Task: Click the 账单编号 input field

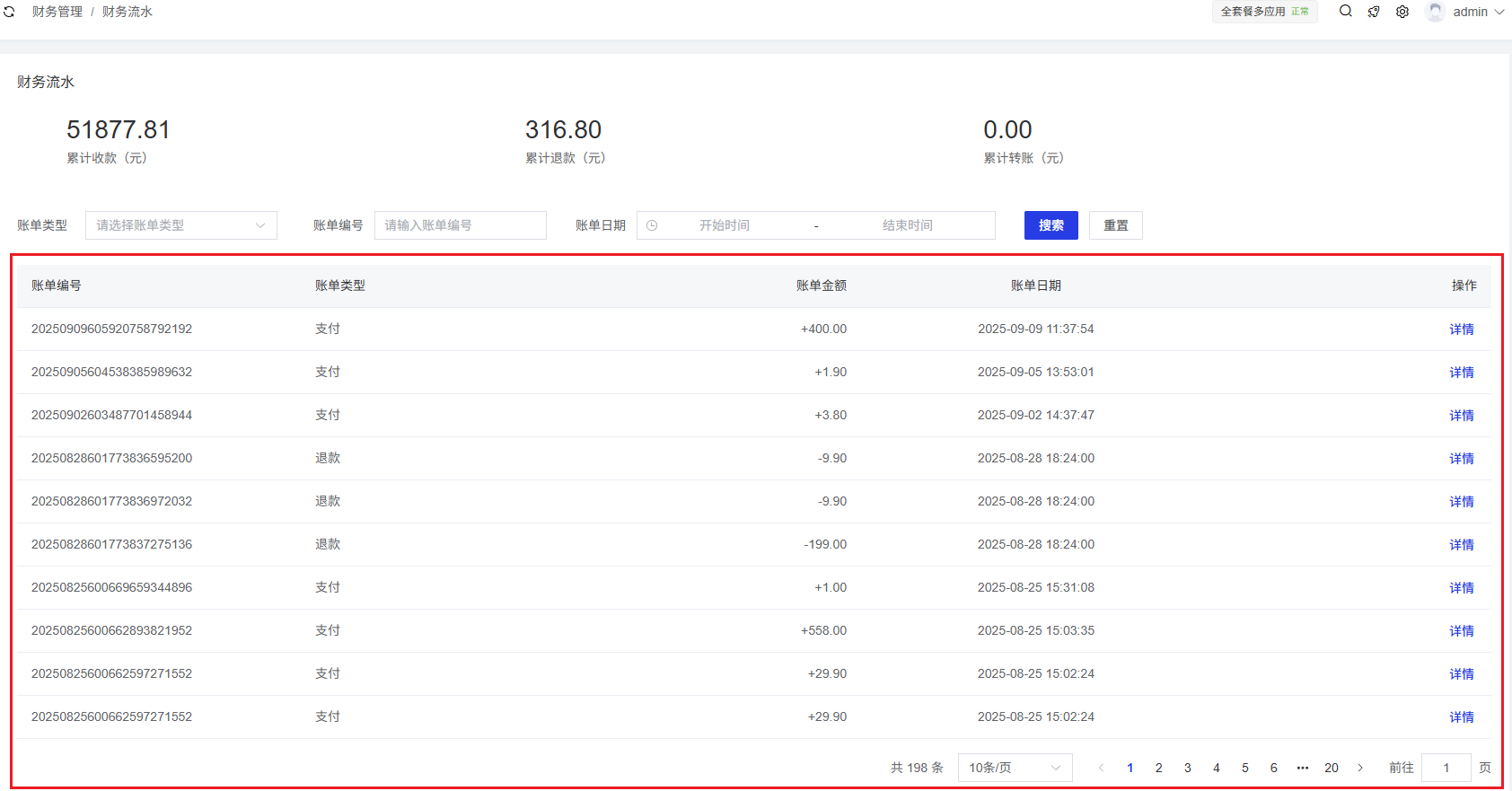Action: point(460,225)
